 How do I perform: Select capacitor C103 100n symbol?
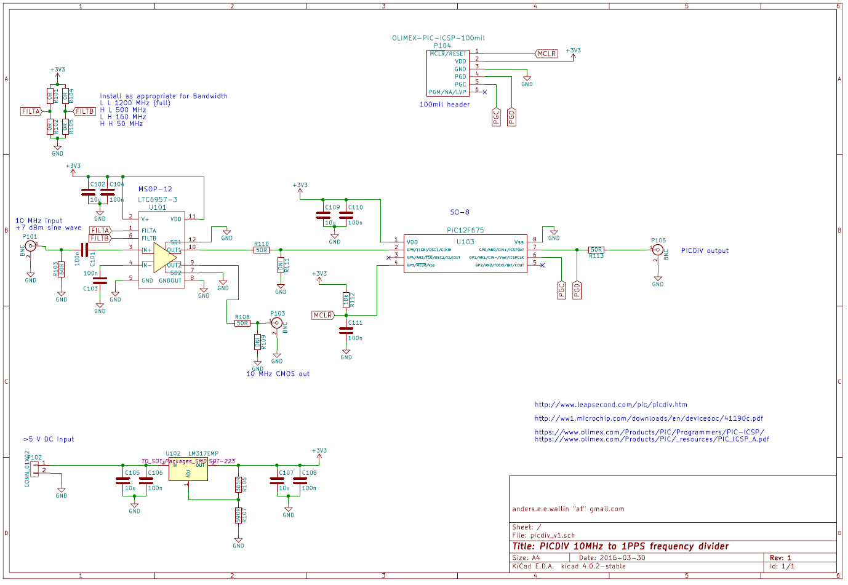[x=100, y=281]
